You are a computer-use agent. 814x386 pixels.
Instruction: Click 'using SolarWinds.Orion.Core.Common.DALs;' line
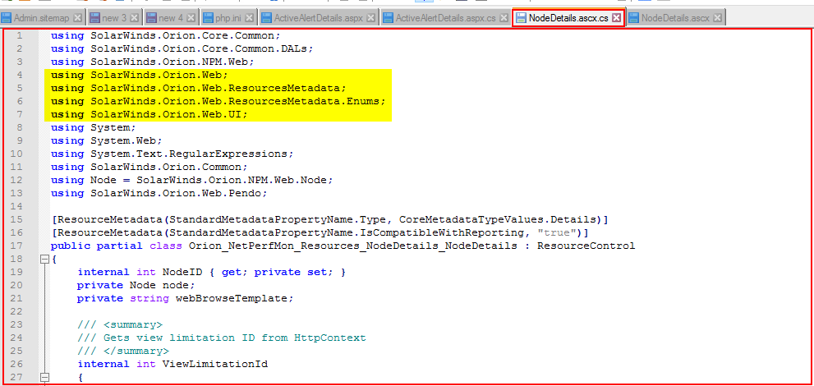click(x=182, y=48)
